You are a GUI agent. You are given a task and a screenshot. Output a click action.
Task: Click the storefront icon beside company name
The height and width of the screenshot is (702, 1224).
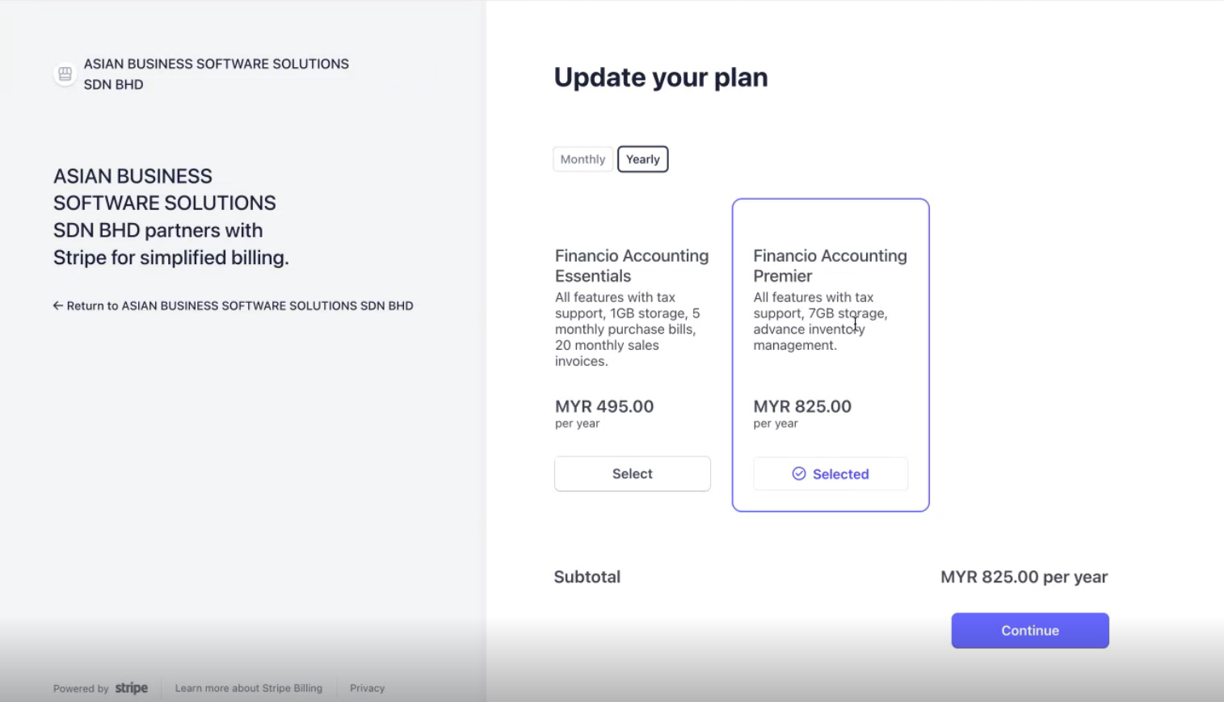point(65,74)
